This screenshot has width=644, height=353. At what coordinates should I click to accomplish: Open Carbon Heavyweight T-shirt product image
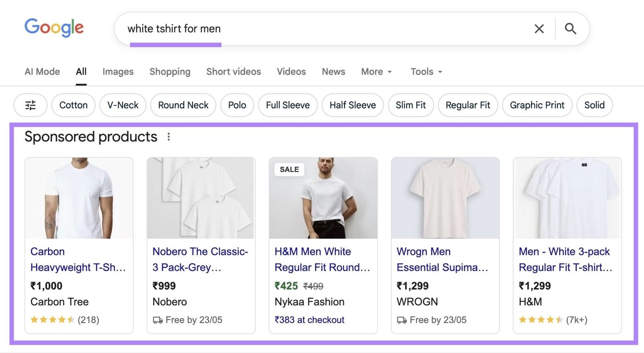point(79,198)
